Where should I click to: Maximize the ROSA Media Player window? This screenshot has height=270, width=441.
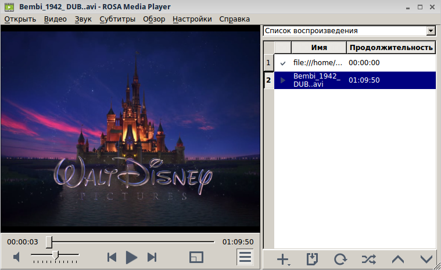[x=420, y=7]
